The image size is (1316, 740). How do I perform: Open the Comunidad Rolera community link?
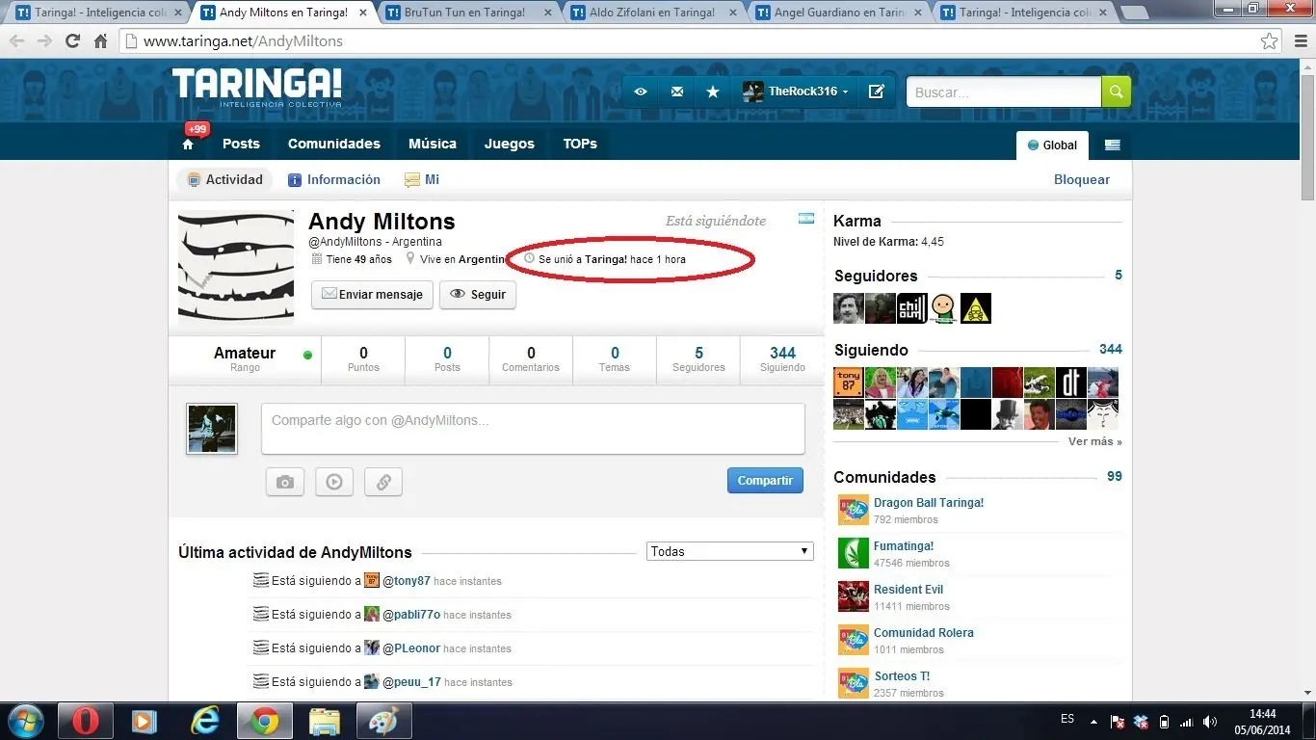click(924, 633)
